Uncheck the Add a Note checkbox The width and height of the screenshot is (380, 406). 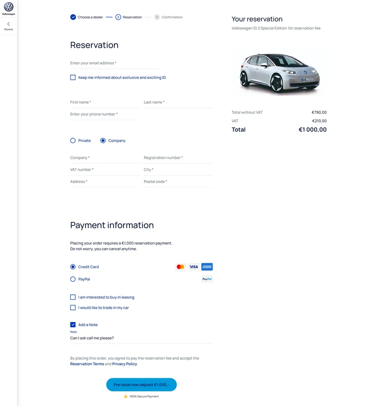tap(73, 325)
